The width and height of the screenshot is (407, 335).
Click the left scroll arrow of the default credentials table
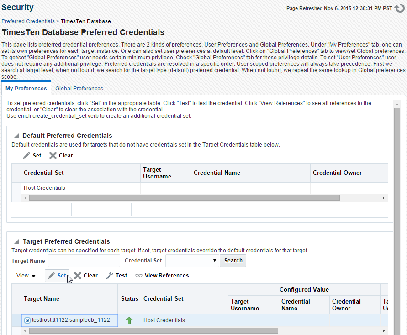click(25, 198)
